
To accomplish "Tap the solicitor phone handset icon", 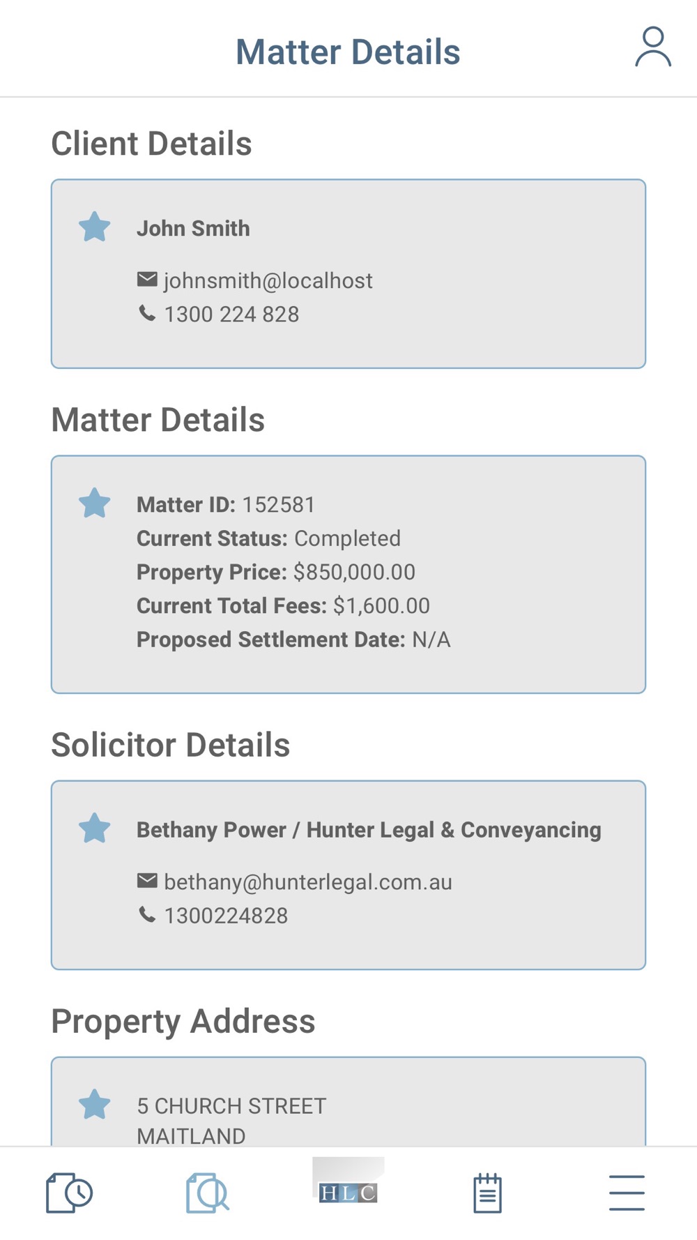I will click(147, 914).
